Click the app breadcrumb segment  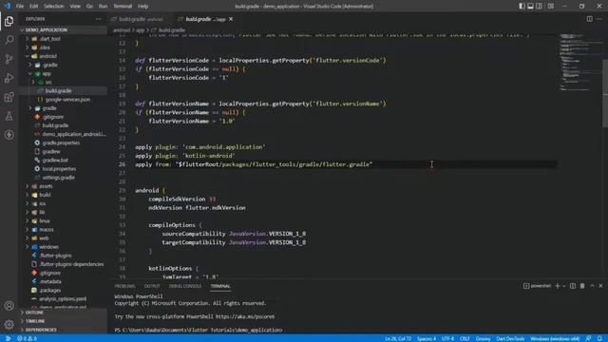click(140, 29)
